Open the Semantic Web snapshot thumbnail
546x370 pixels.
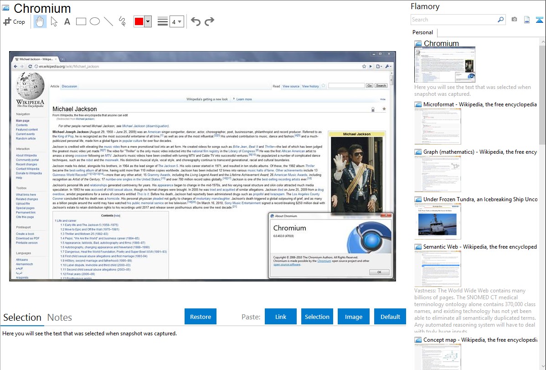click(438, 269)
